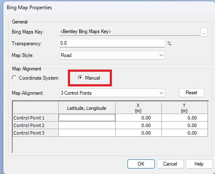Click the Bing Maps Key field

click(130, 31)
